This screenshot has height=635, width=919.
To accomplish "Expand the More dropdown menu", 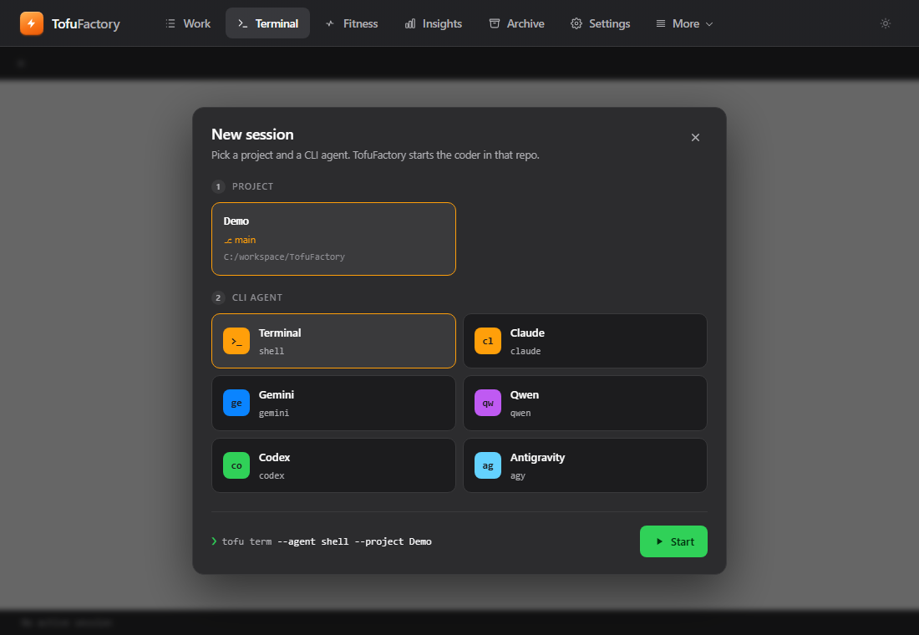I will coord(684,23).
